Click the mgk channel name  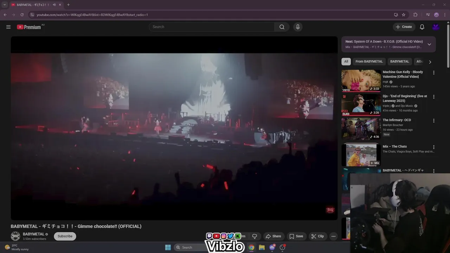[386, 82]
